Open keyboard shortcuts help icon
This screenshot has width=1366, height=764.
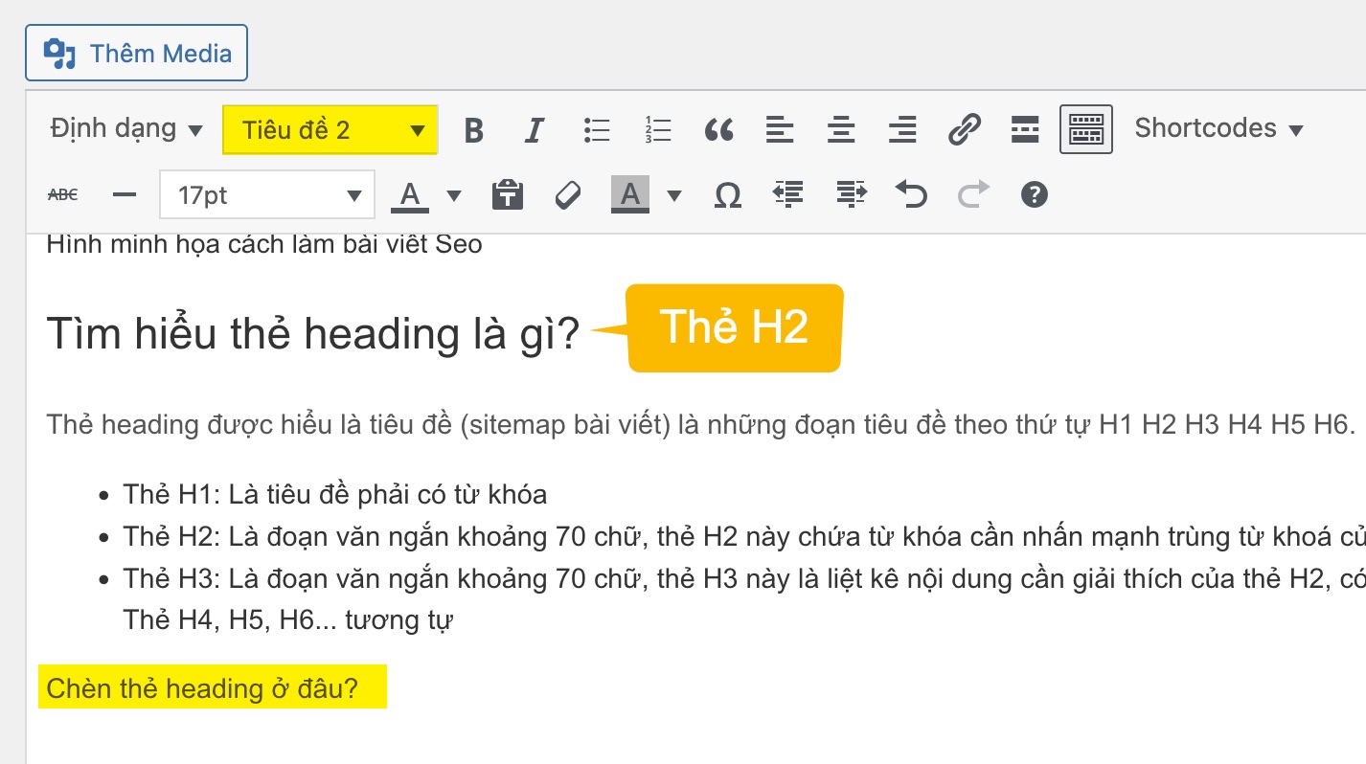1035,195
